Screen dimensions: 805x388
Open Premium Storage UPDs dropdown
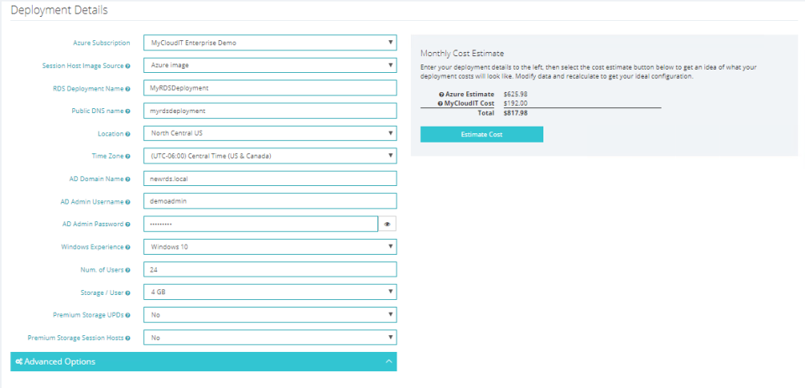click(x=270, y=314)
